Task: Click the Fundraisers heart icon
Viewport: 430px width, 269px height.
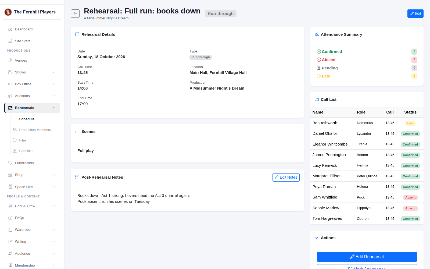Action: click(10, 163)
